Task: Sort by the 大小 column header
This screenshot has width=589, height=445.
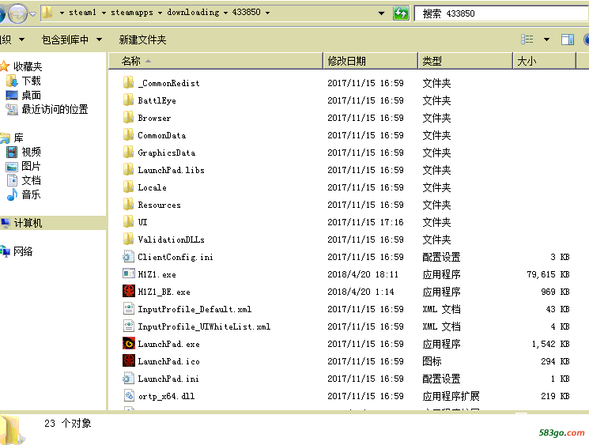Action: pyautogui.click(x=544, y=61)
